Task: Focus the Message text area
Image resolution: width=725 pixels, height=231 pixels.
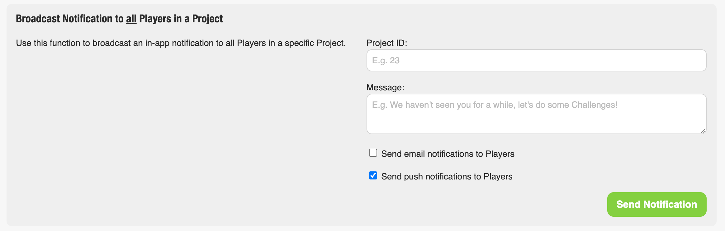Action: 536,114
